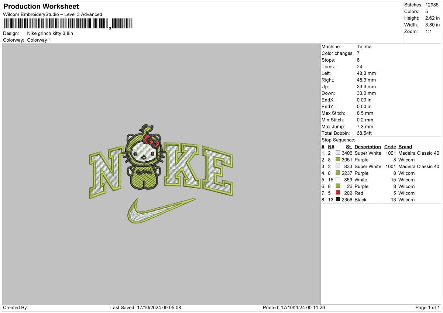Click the Max Jump value 7.3 mm
The width and height of the screenshot is (443, 313).
pyautogui.click(x=365, y=126)
